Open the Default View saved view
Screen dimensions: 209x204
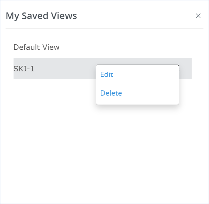click(x=36, y=47)
